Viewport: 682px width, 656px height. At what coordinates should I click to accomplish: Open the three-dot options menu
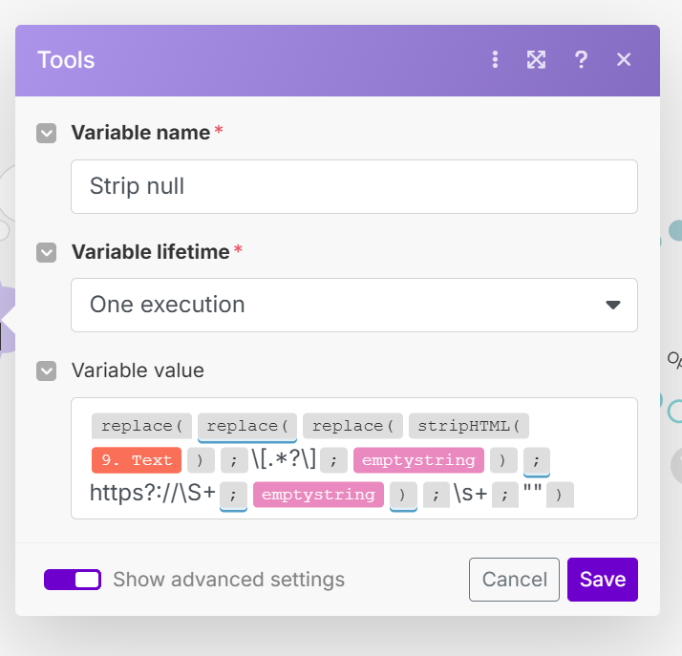coord(495,59)
